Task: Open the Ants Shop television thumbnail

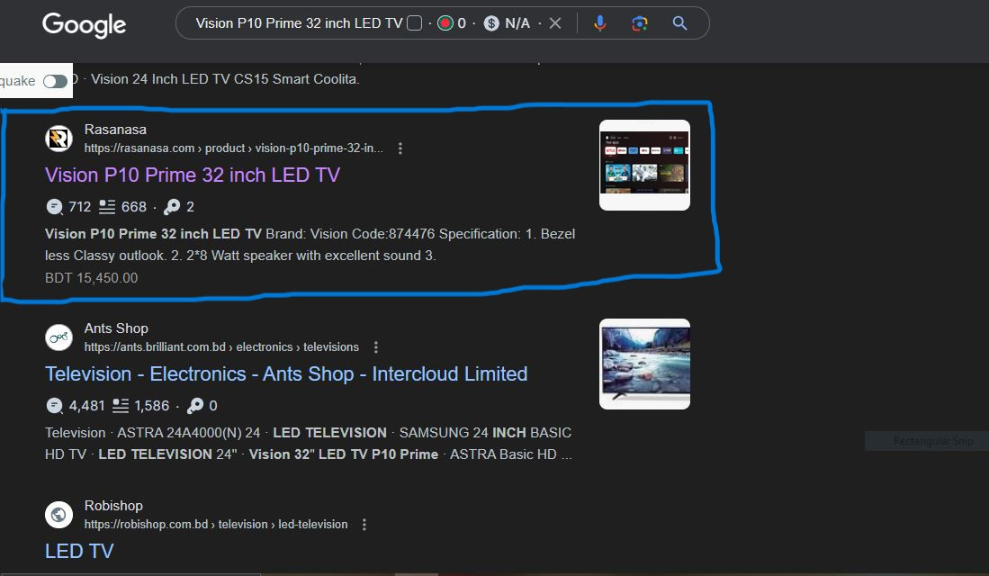Action: [x=644, y=364]
